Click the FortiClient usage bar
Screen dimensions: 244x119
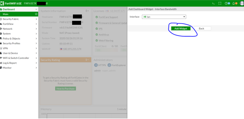[x=106, y=50]
